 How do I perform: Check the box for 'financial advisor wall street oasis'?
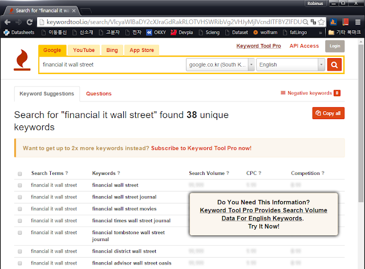[20, 263]
